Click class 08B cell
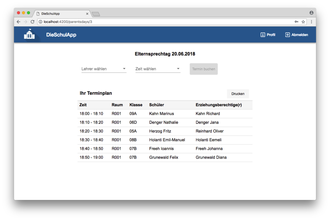 133,140
